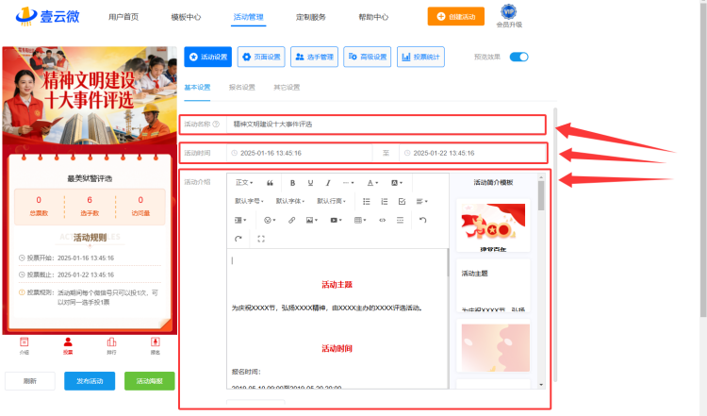
Task: Click the blockquote icon in editor toolbar
Action: point(270,183)
